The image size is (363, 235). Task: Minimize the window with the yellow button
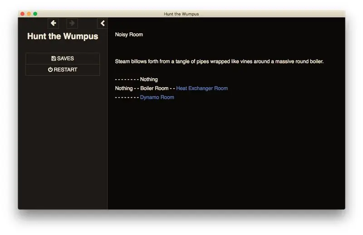[29, 14]
